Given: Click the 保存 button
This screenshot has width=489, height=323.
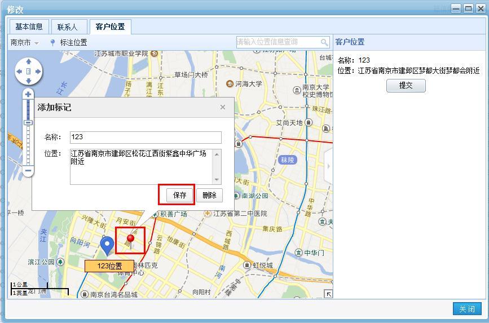Looking at the screenshot, I should [x=180, y=195].
